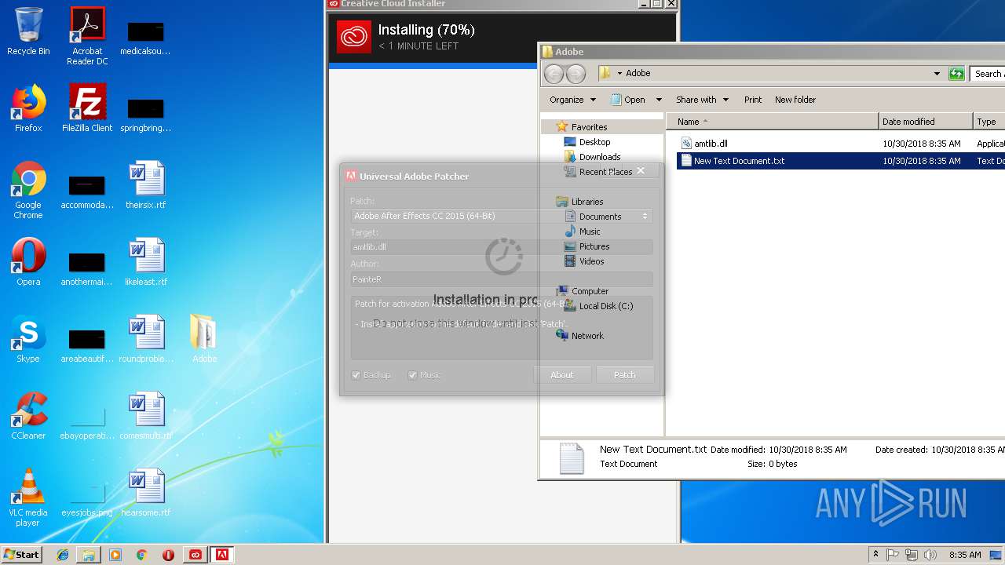Click the Opera taskbar icon
The width and height of the screenshot is (1005, 565).
168,555
